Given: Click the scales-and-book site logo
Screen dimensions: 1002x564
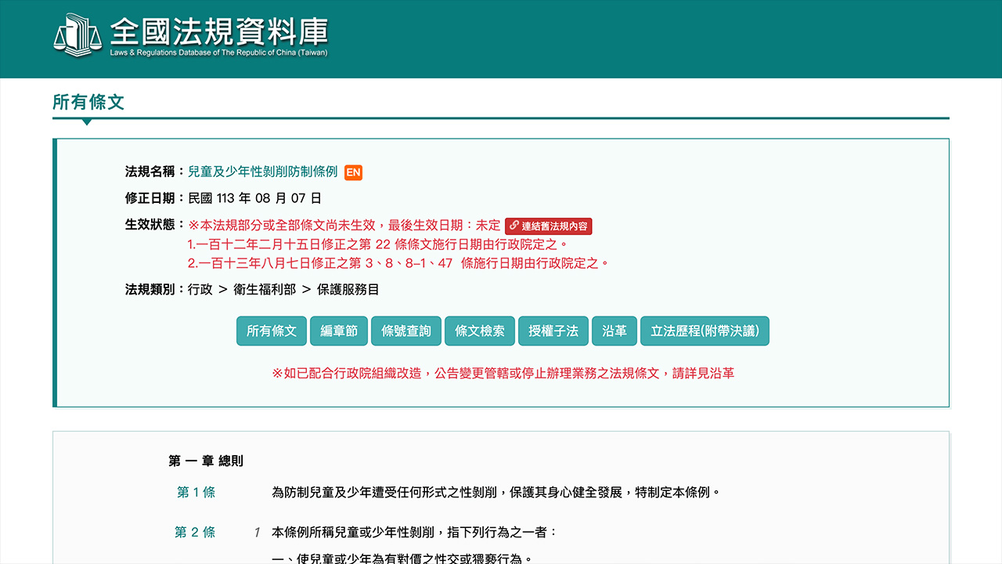Looking at the screenshot, I should [78, 35].
